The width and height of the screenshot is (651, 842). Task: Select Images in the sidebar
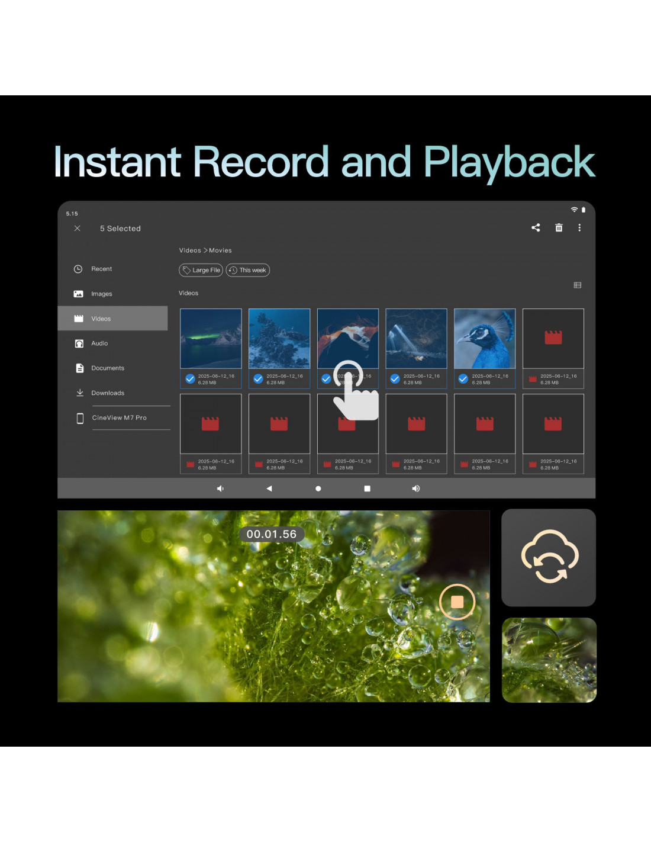click(101, 294)
